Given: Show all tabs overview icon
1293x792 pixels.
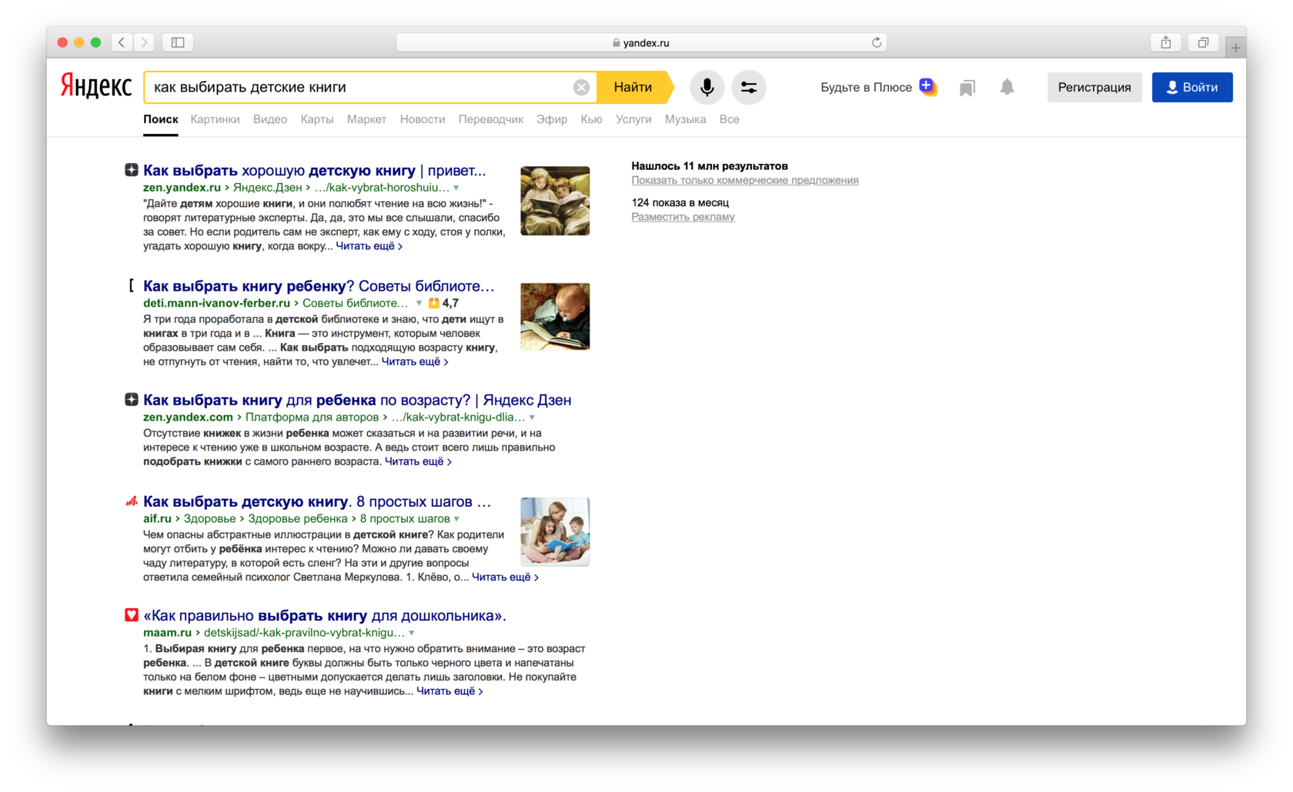Looking at the screenshot, I should [1203, 42].
